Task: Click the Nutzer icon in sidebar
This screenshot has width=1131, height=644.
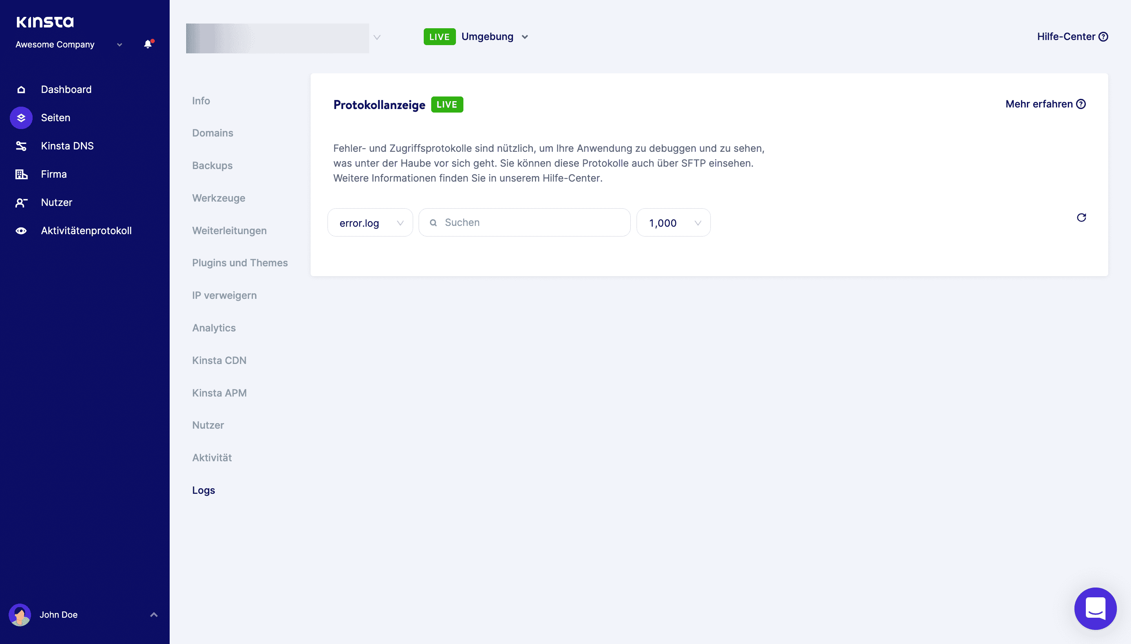Action: [x=22, y=202]
